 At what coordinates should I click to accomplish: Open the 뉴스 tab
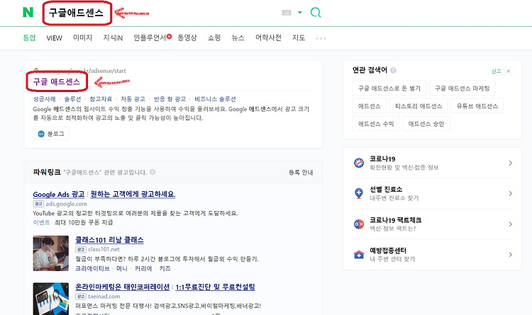238,38
